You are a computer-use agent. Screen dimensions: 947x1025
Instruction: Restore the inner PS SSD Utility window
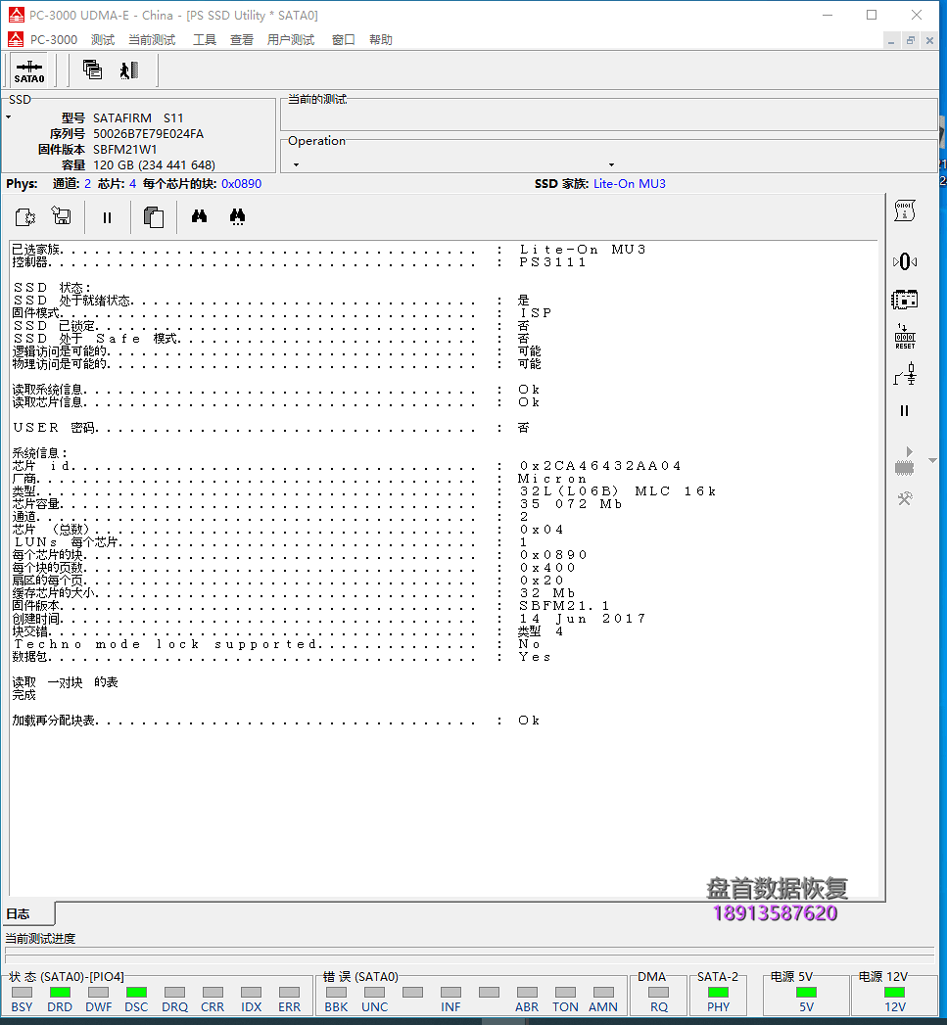911,40
